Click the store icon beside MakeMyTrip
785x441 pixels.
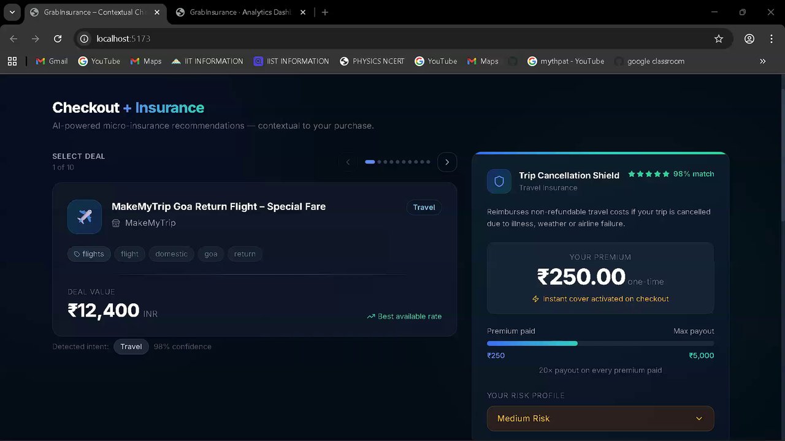[116, 223]
